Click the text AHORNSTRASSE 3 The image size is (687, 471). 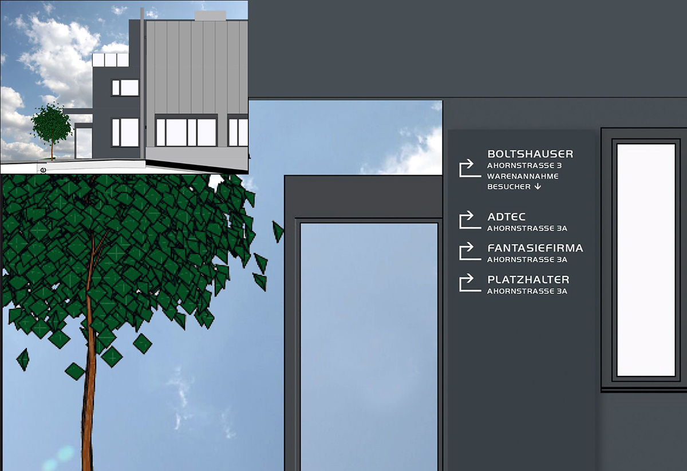pos(524,165)
